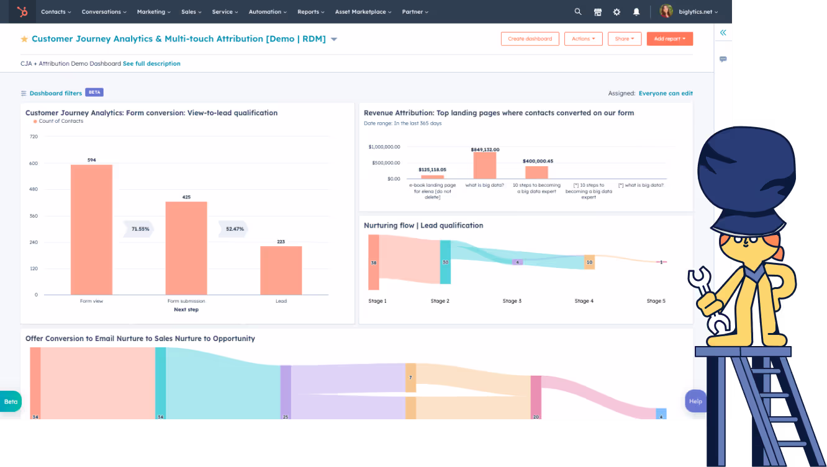
Task: Collapse the right panel with double chevrons
Action: [722, 32]
